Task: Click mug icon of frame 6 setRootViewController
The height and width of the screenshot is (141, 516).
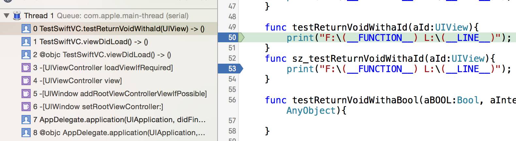Action: 26,107
